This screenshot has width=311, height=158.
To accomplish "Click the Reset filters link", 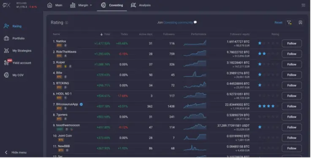I will click(278, 23).
